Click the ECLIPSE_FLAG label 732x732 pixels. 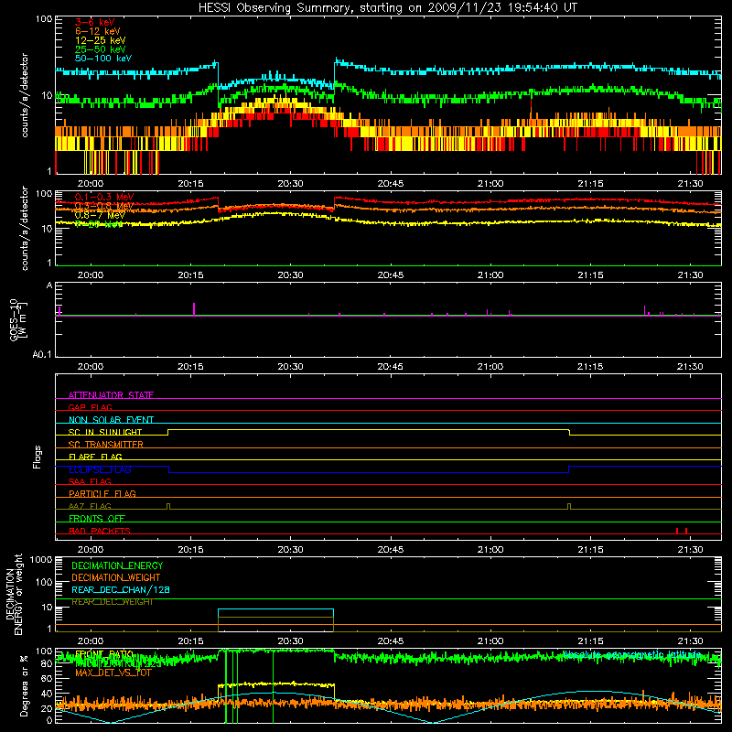pos(100,469)
